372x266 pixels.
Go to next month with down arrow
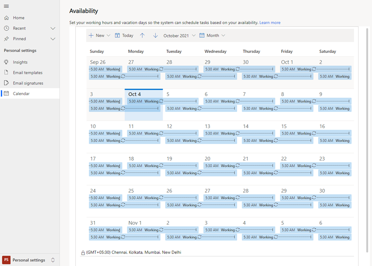[155, 35]
